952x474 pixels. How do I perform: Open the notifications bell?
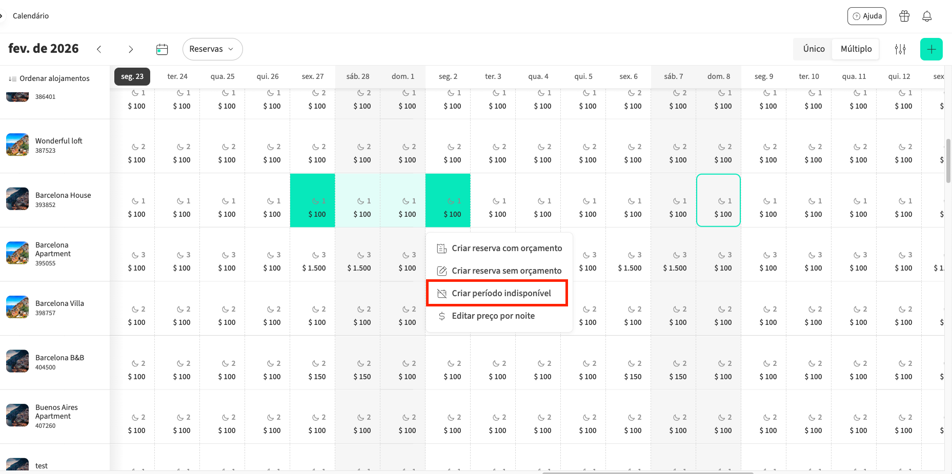tap(927, 16)
